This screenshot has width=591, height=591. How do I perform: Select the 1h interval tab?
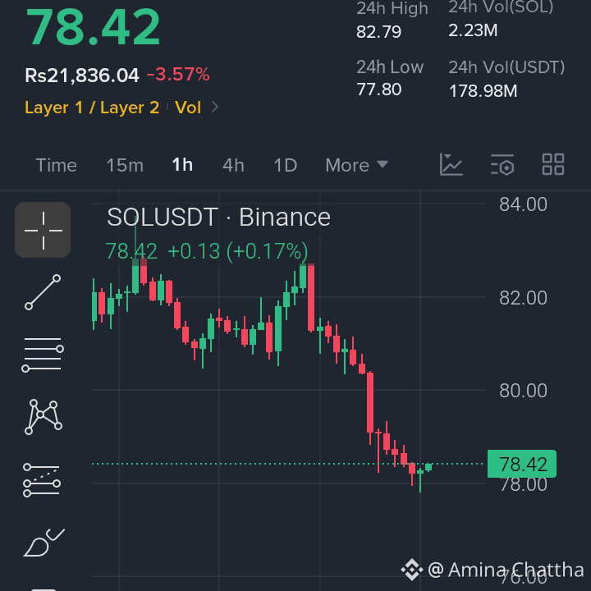point(182,165)
